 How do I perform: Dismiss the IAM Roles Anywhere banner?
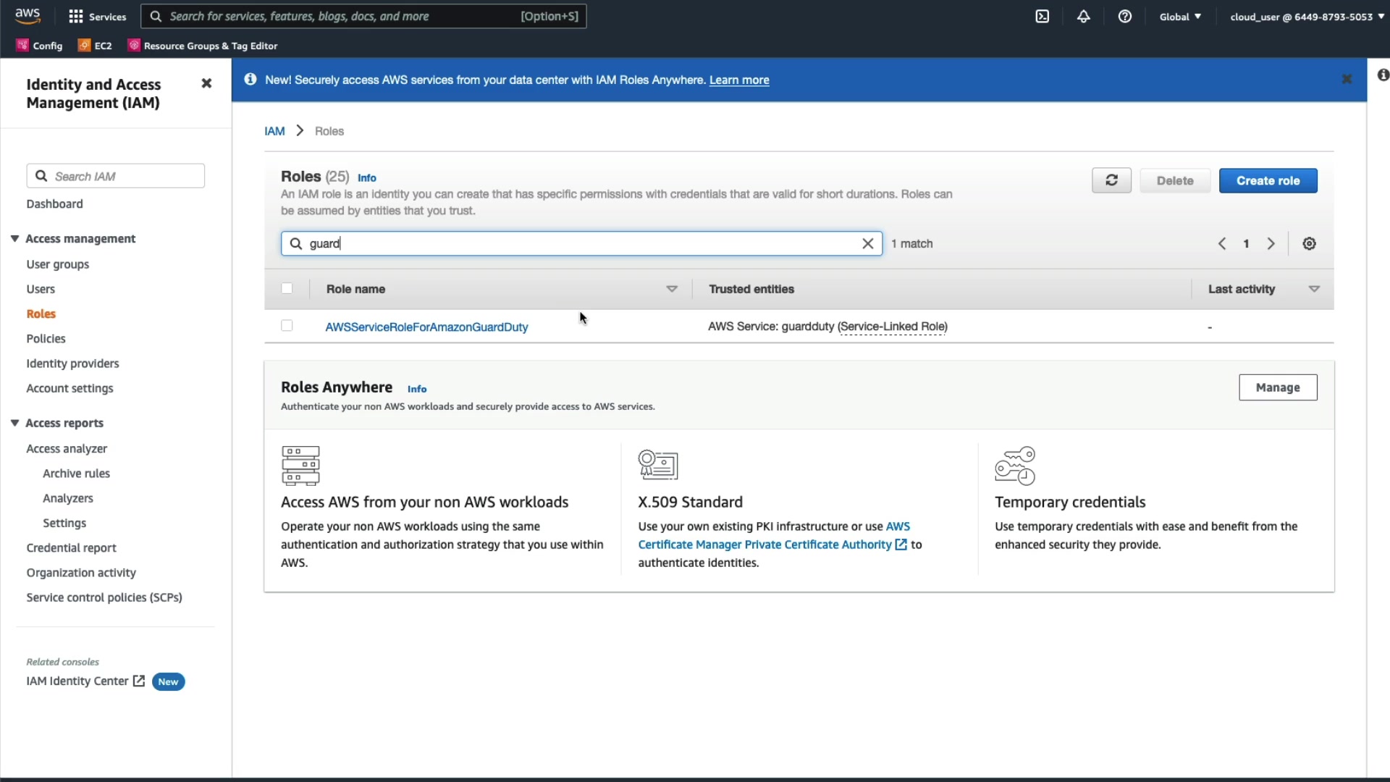pyautogui.click(x=1347, y=79)
